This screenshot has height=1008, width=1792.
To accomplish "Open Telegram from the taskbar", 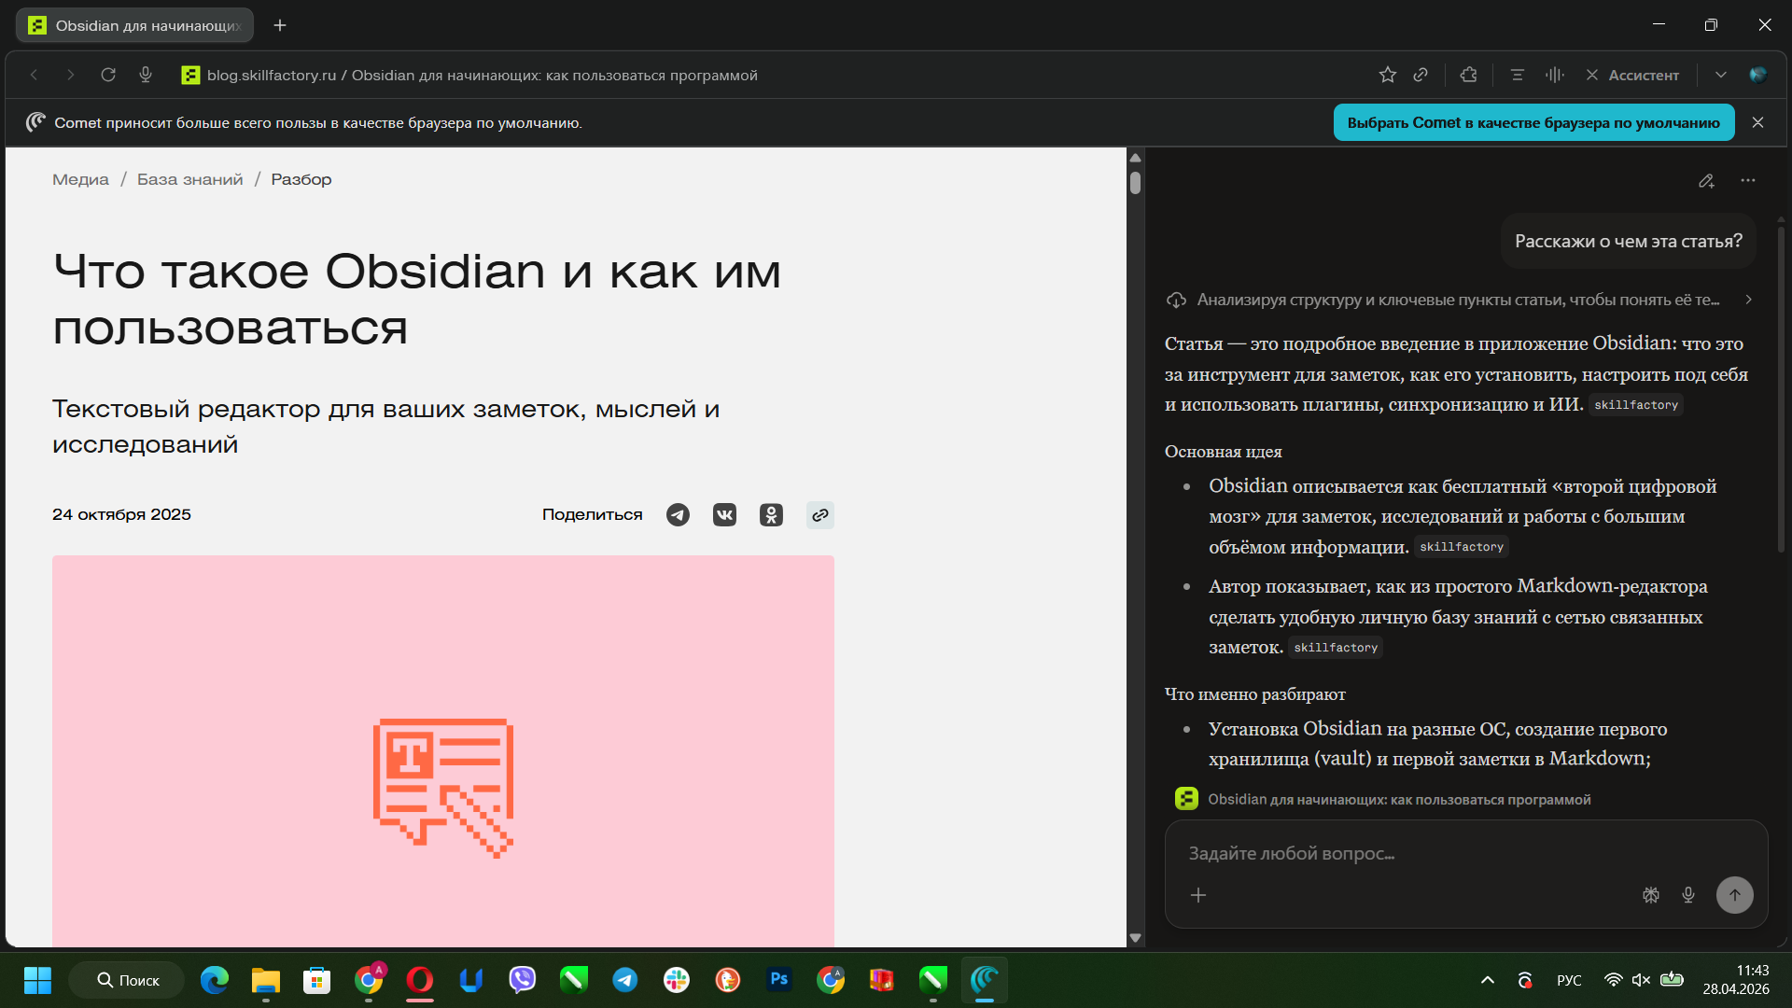I will [x=625, y=980].
